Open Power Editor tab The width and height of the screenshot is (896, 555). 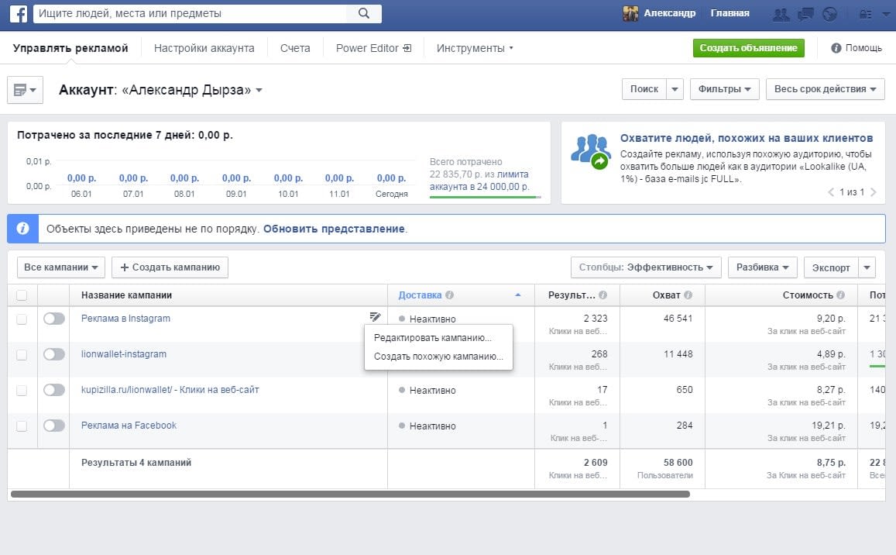373,48
